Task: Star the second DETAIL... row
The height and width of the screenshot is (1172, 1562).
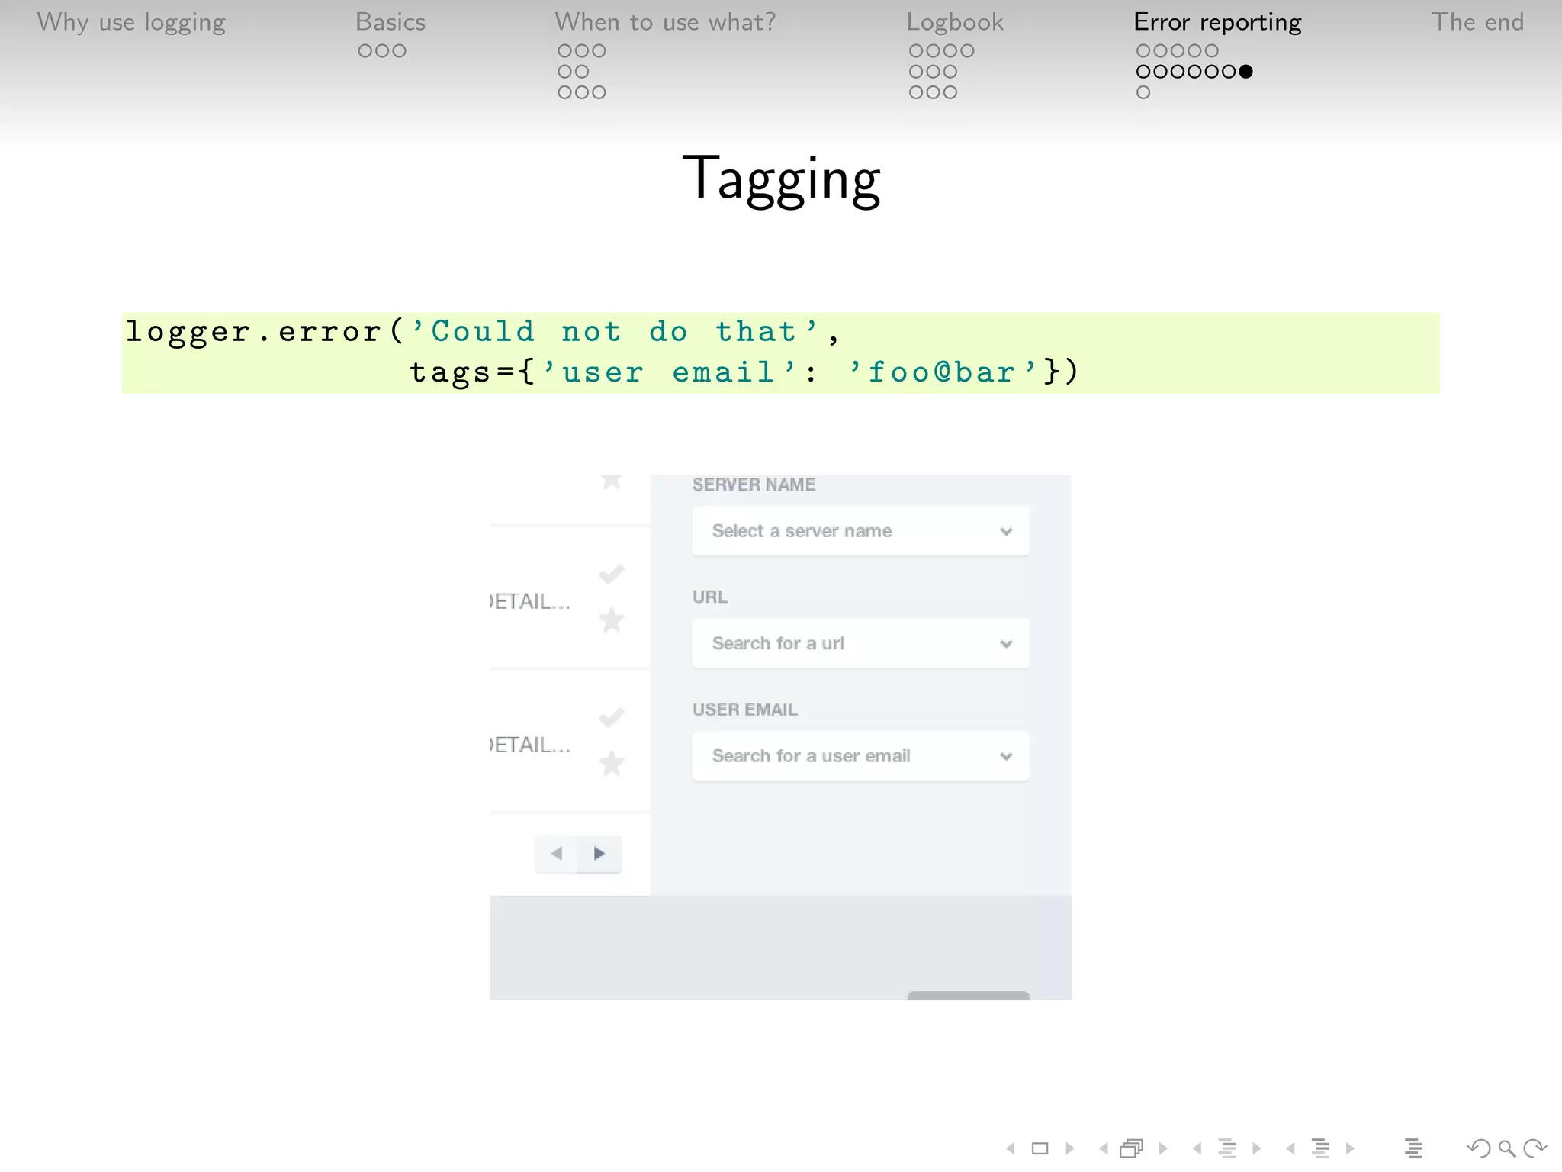Action: pos(612,763)
